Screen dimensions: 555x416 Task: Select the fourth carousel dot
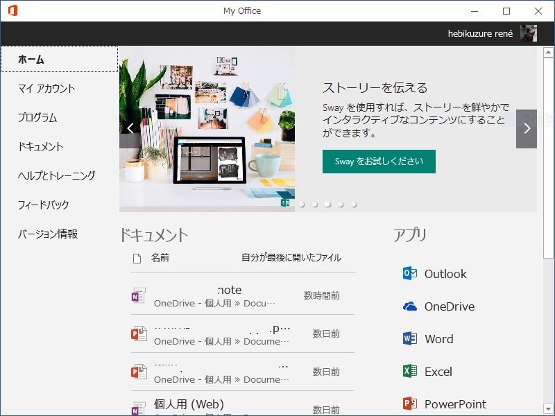pyautogui.click(x=341, y=204)
